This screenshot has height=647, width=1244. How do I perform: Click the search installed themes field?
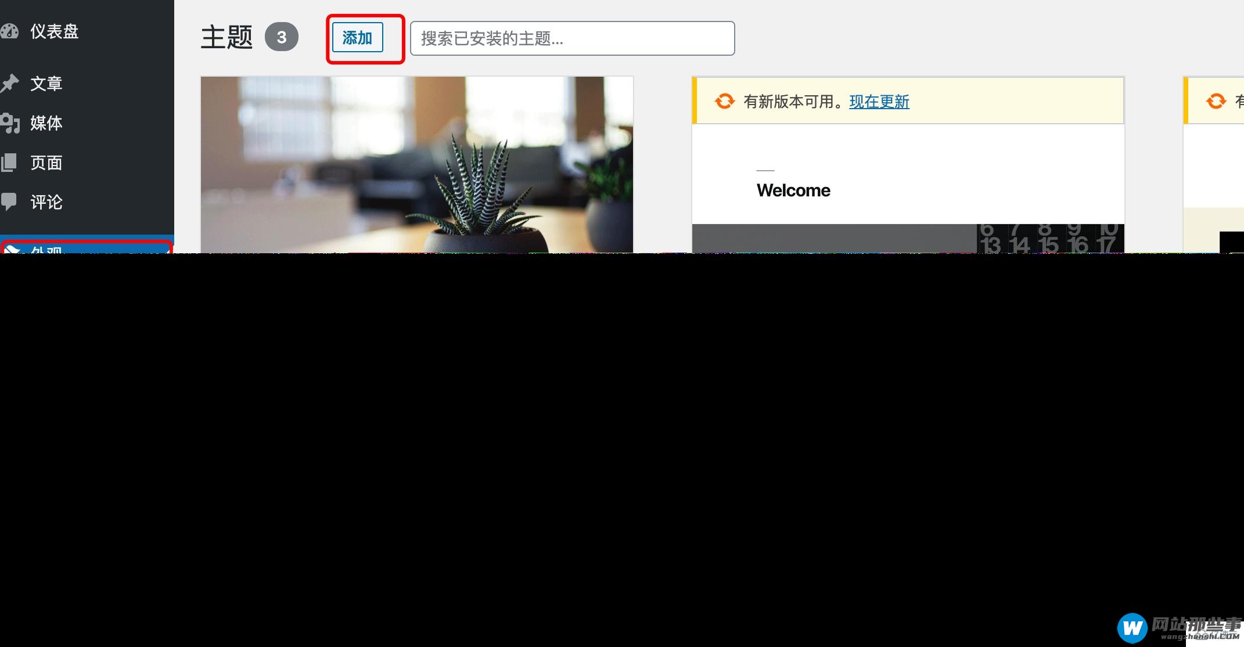571,38
